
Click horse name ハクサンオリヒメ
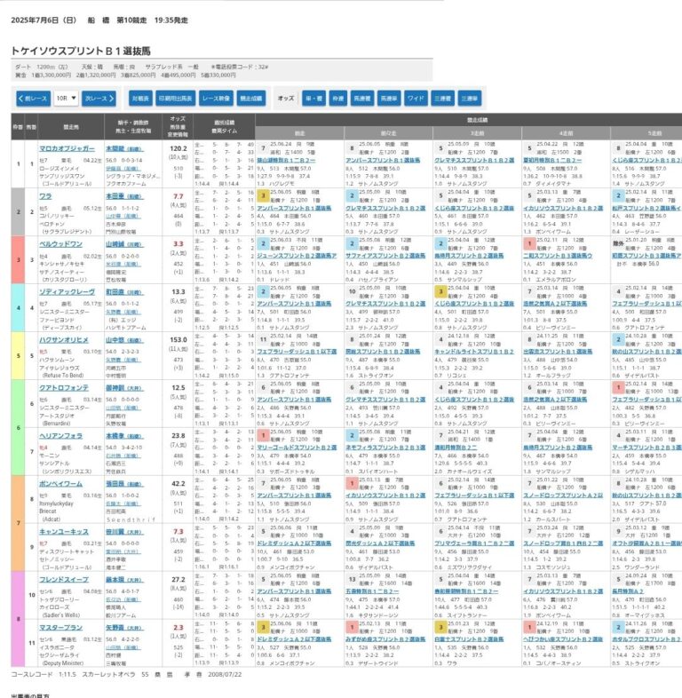(x=64, y=339)
